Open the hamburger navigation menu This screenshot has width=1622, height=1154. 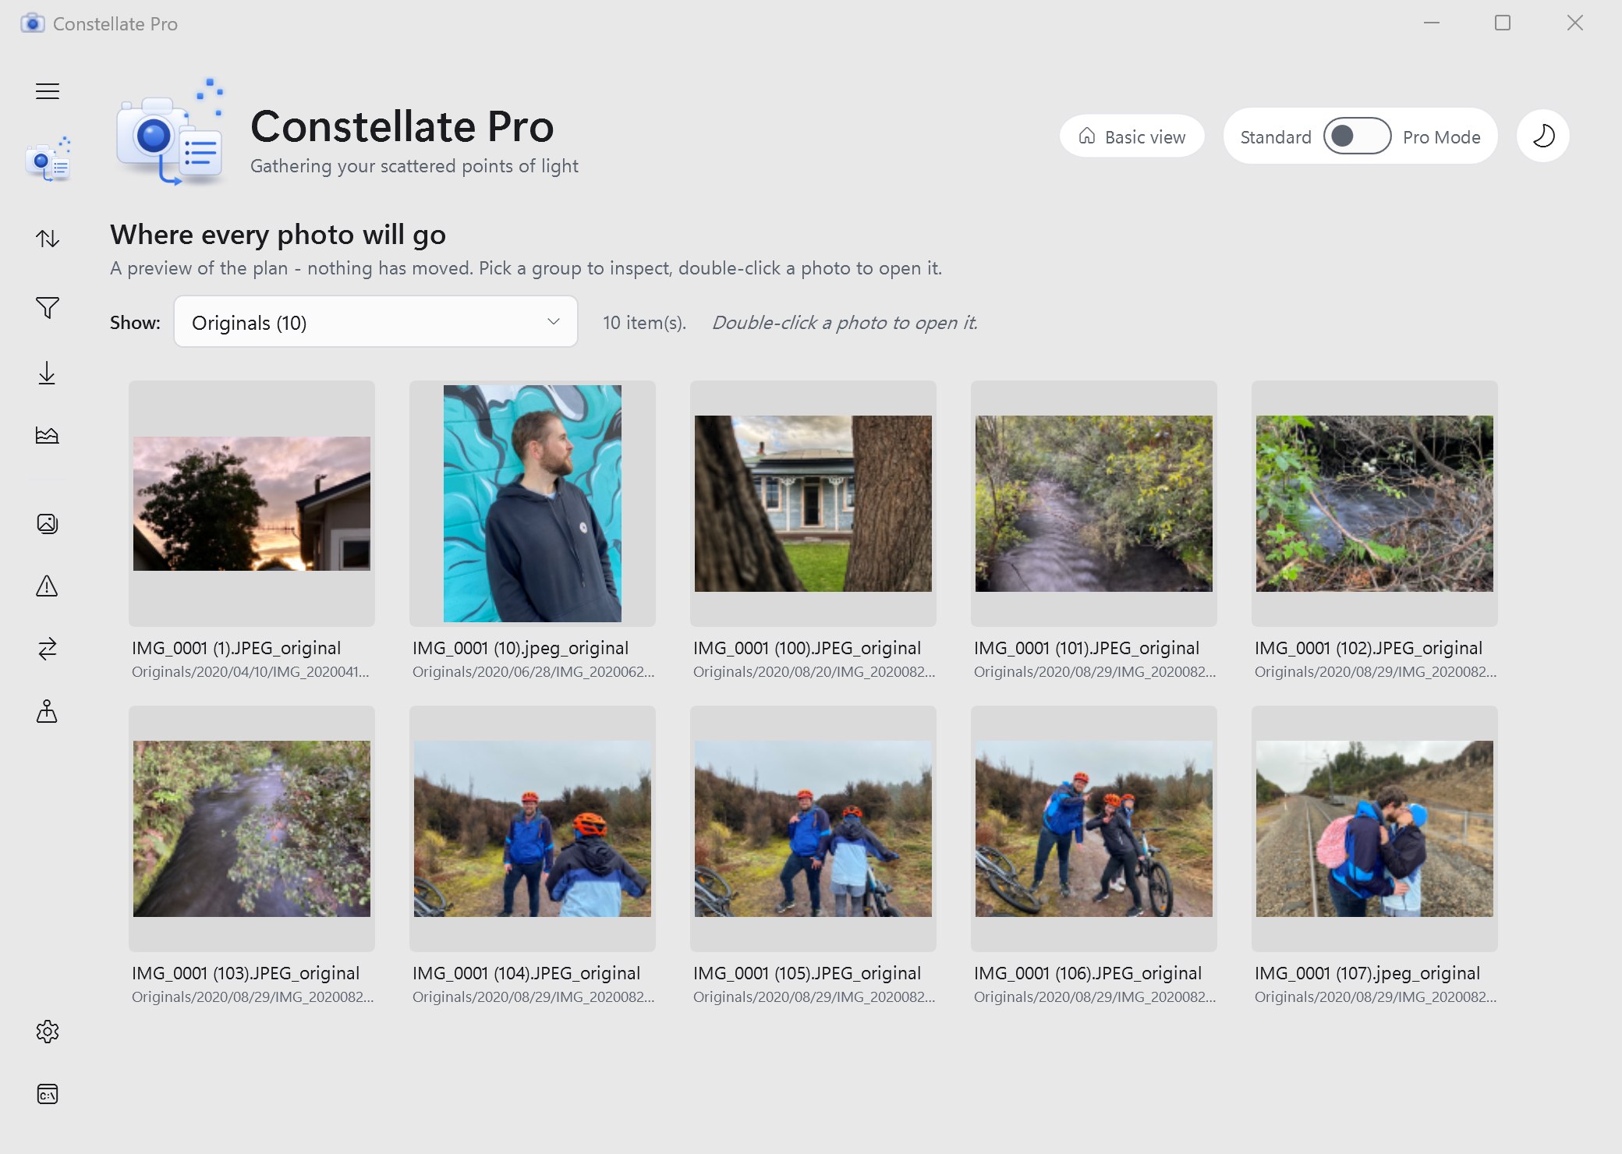pos(48,91)
